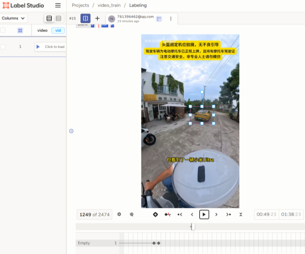The height and width of the screenshot is (254, 305).
Task: Open the Columns dropdown
Action: tap(14, 18)
